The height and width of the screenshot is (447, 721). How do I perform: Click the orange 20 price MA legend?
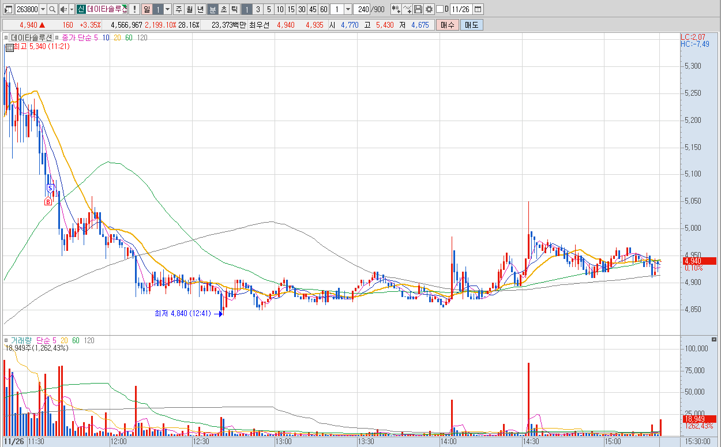pyautogui.click(x=118, y=37)
